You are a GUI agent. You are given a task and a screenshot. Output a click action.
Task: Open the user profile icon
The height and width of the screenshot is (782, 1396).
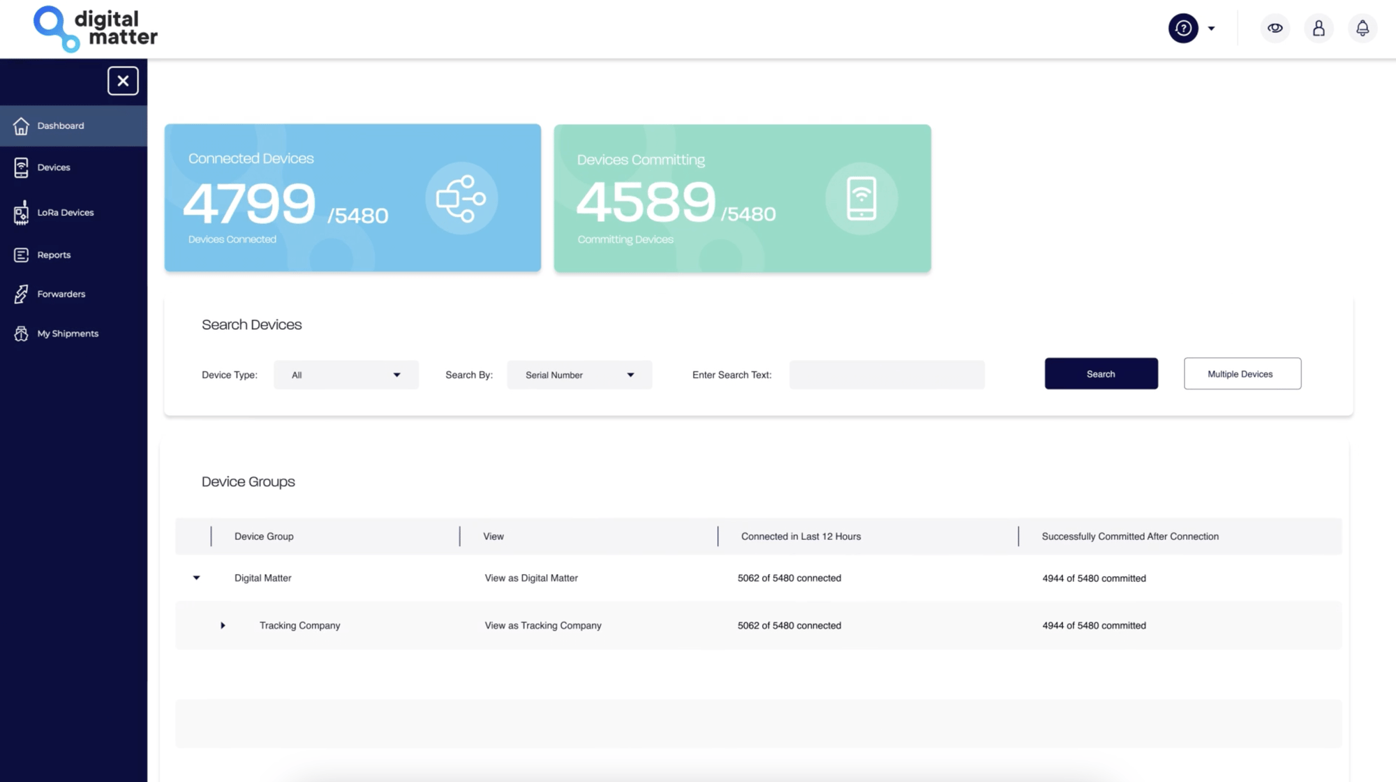coord(1319,29)
